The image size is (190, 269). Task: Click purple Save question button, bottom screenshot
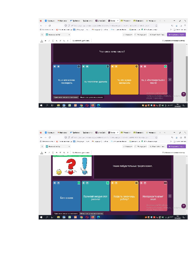(x=176, y=146)
